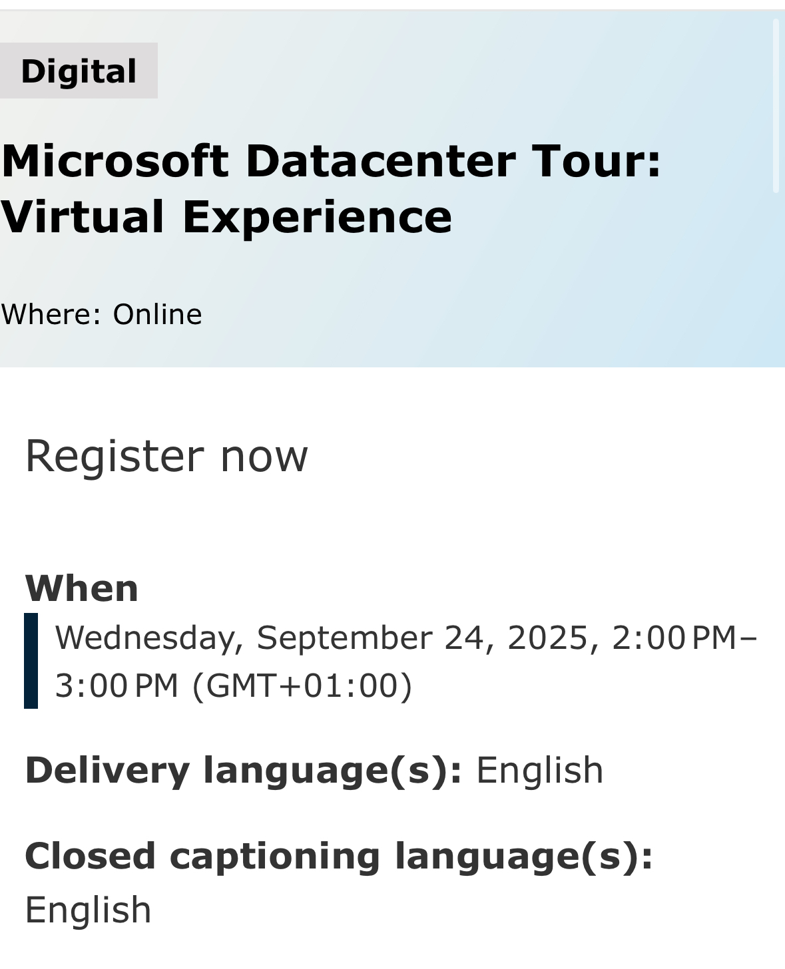Image resolution: width=785 pixels, height=969 pixels.
Task: Click the year 2025 in the date
Action: click(547, 638)
